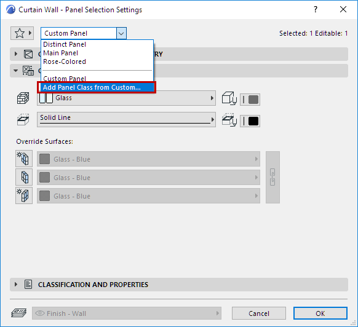The height and width of the screenshot is (327, 358).
Task: Click the layer icon at bottom
Action: click(x=18, y=313)
